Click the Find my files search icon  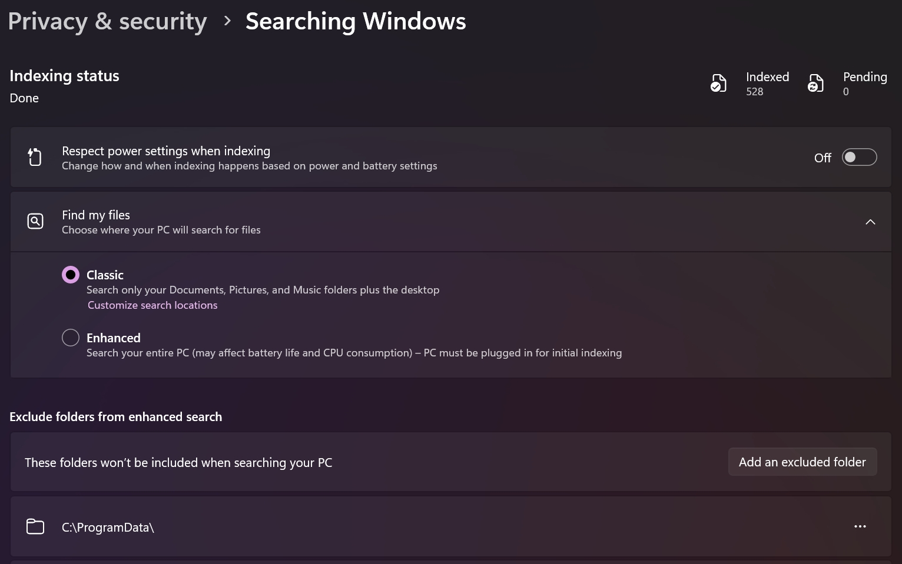coord(35,221)
